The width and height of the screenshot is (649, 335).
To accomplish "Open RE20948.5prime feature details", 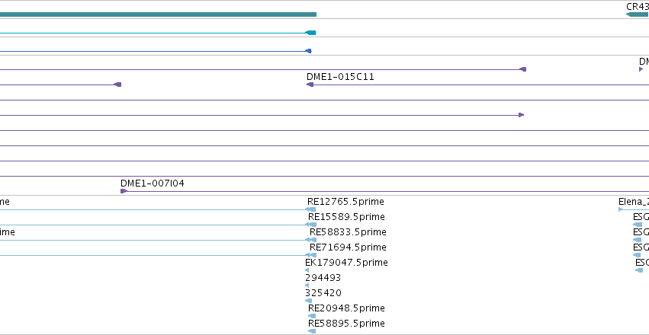I will 346,308.
